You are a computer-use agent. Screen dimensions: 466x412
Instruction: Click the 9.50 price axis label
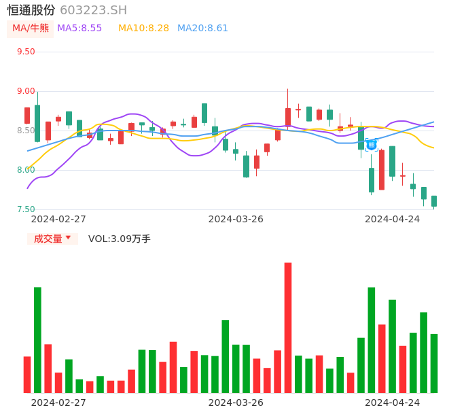point(26,52)
